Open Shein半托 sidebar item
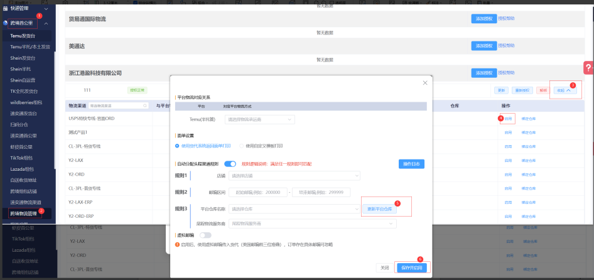The width and height of the screenshot is (594, 280). tap(21, 69)
